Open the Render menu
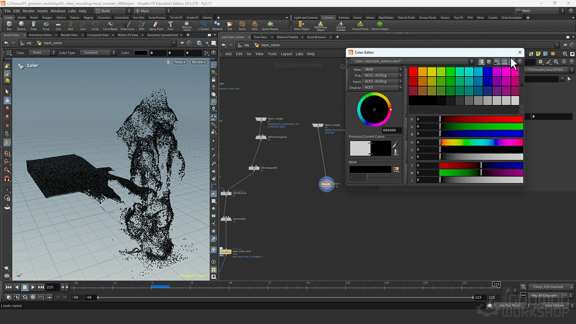Image resolution: width=576 pixels, height=324 pixels. pyautogui.click(x=28, y=11)
